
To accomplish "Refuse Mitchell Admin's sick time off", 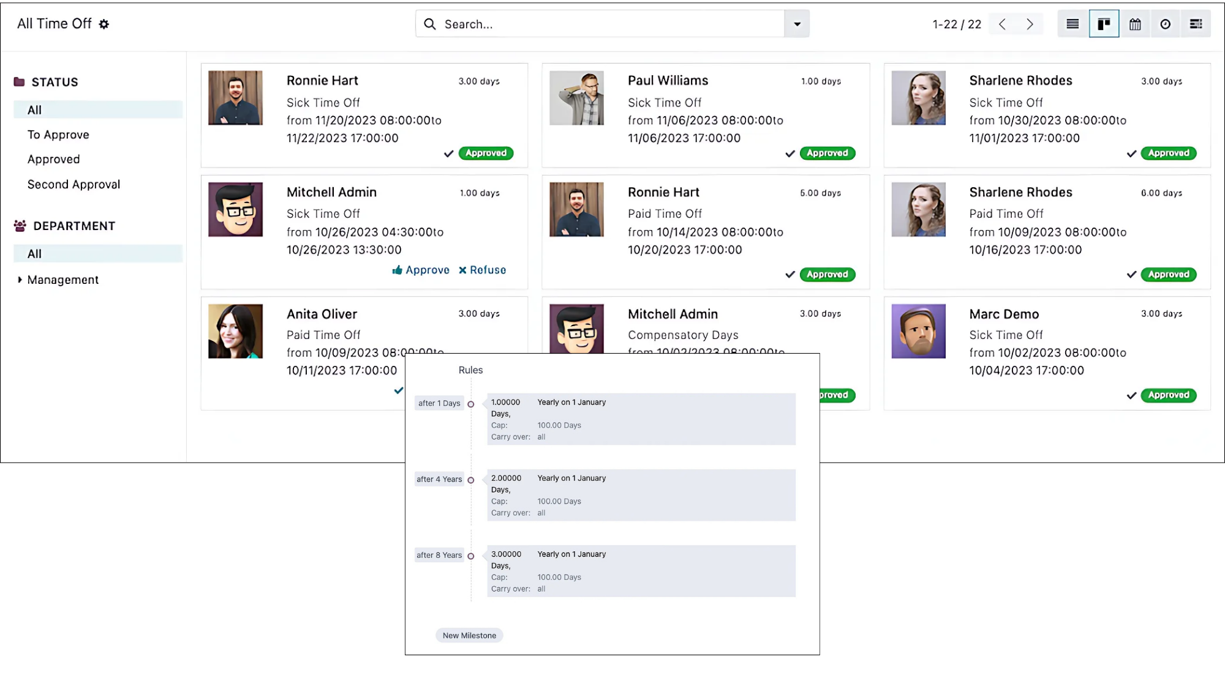I will pos(482,270).
